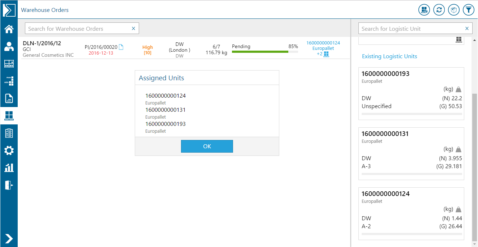The width and height of the screenshot is (478, 247).
Task: Select the 1600000000193 logistic unit card
Action: (x=411, y=93)
